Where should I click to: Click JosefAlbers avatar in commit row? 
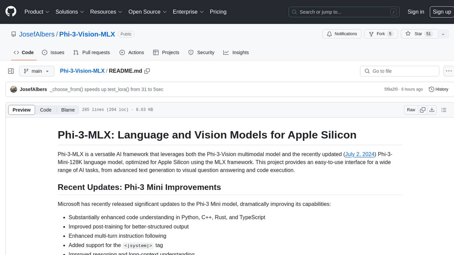(x=14, y=89)
